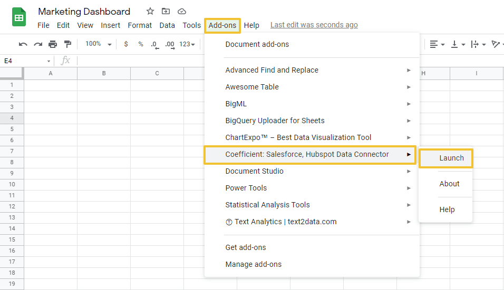Open the text wrapping dropdown
The image size is (504, 290).
click(478, 44)
